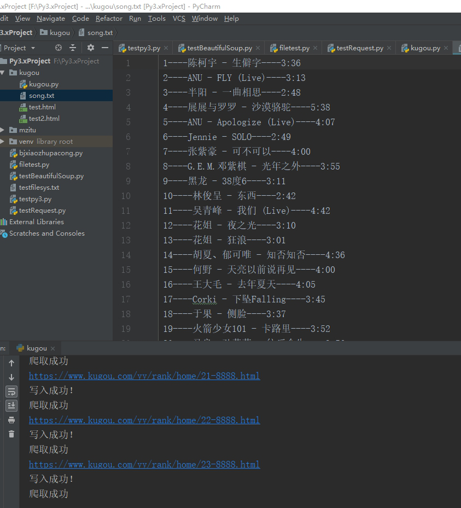The image size is (461, 508).
Task: Expand the mzitu folder arrow
Action: (x=3, y=130)
